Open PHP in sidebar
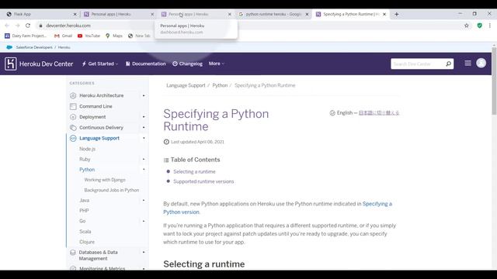 84,210
